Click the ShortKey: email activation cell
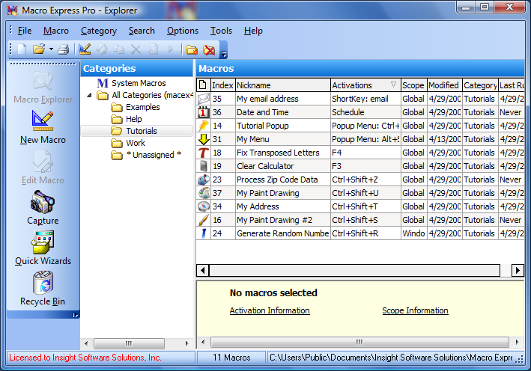 pos(365,99)
